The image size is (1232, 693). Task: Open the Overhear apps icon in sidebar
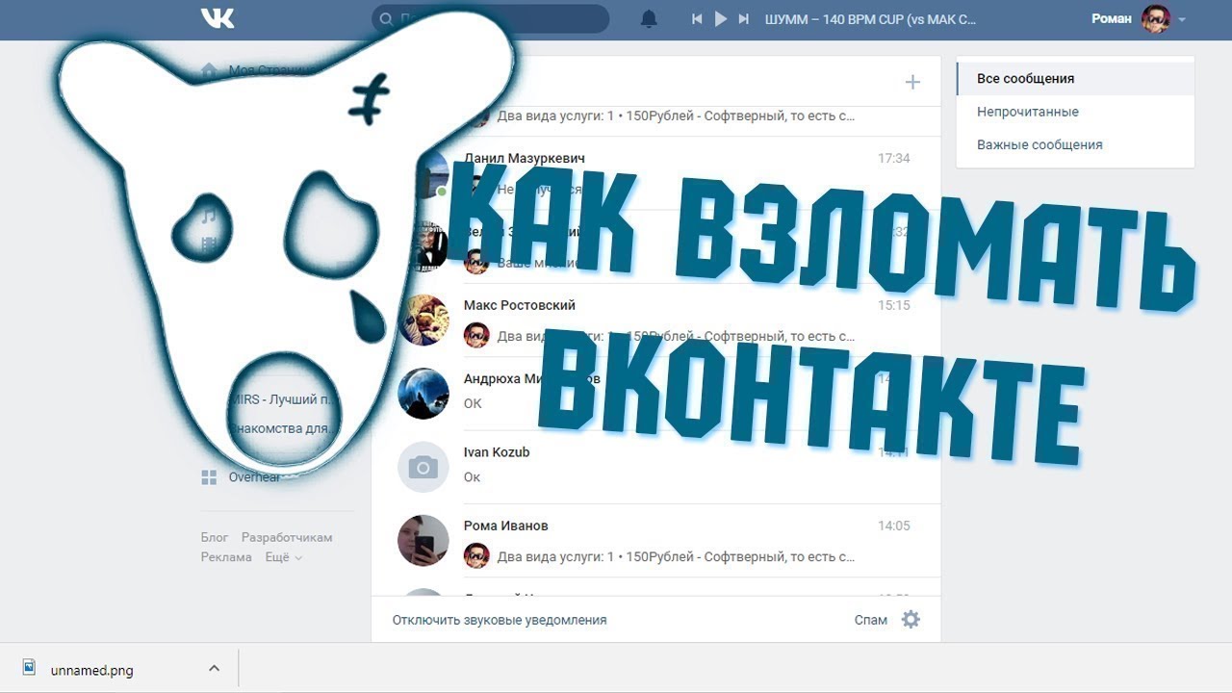click(209, 477)
